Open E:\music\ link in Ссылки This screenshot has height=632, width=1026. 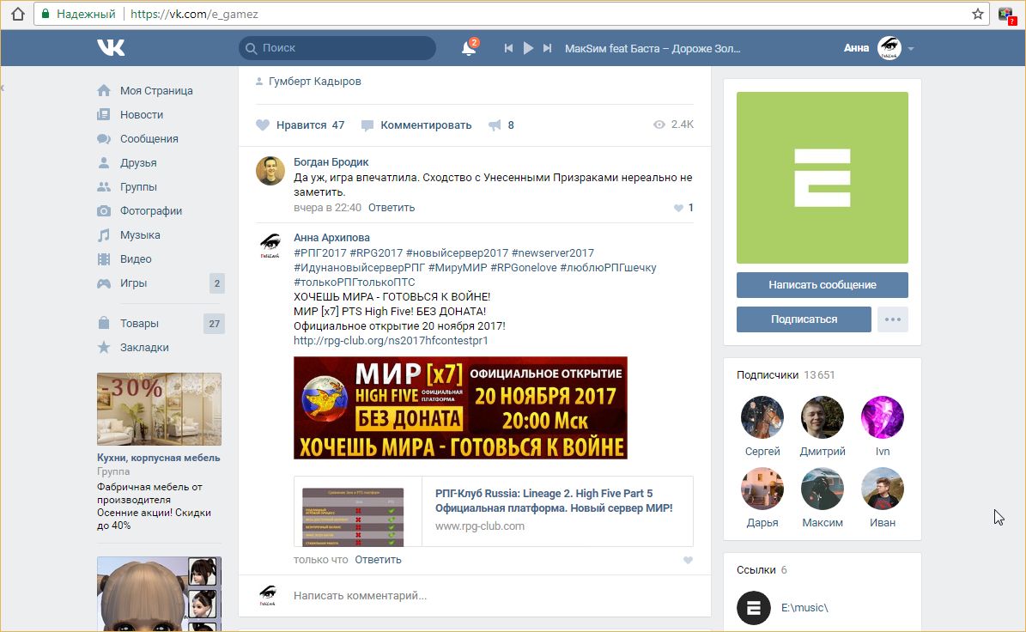[804, 608]
